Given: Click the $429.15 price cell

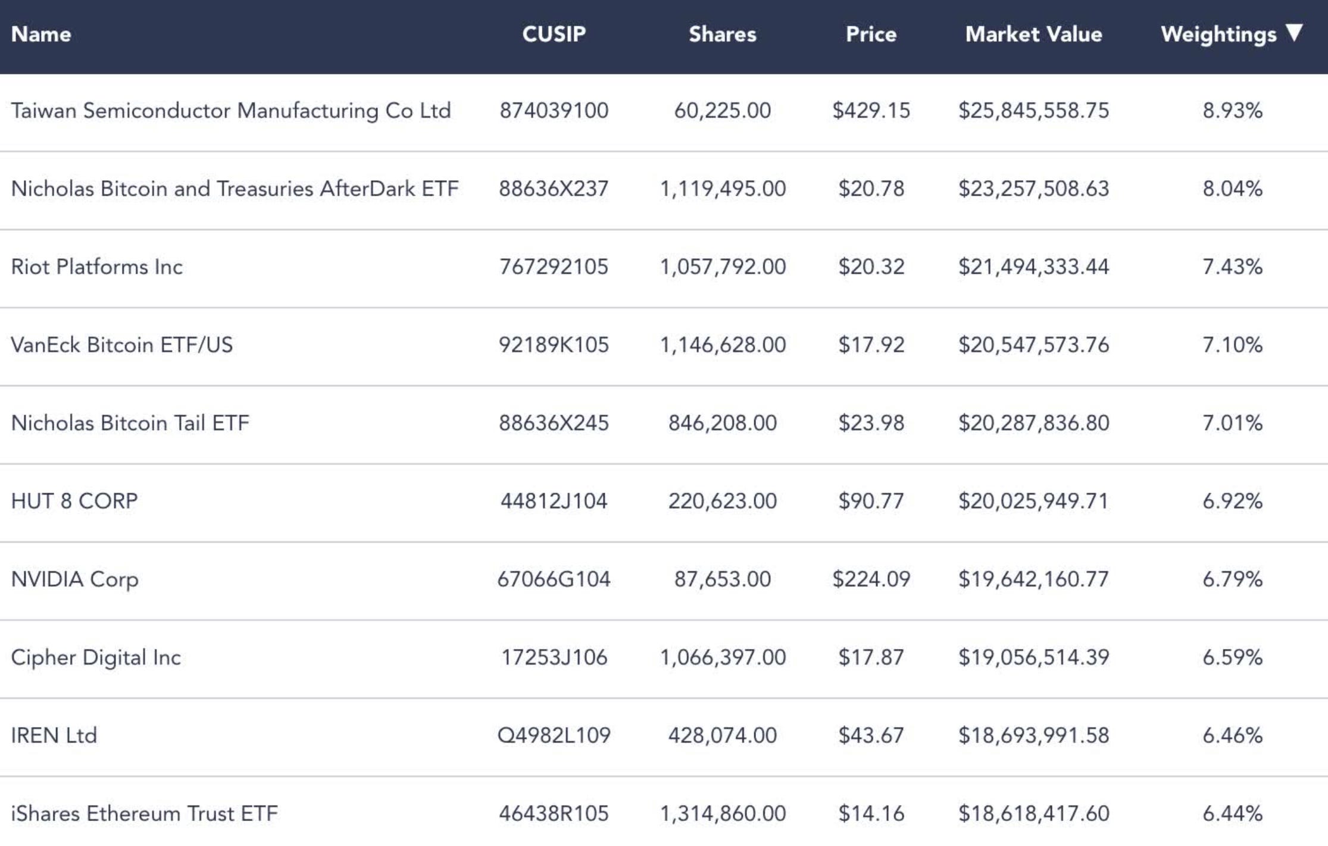Looking at the screenshot, I should pyautogui.click(x=871, y=111).
